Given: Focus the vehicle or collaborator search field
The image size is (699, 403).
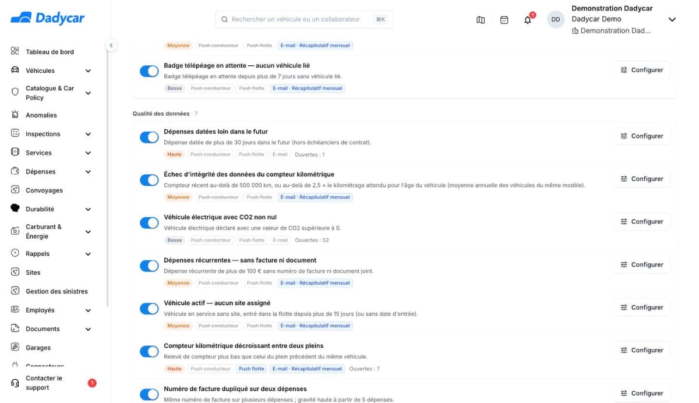Looking at the screenshot, I should pyautogui.click(x=304, y=19).
